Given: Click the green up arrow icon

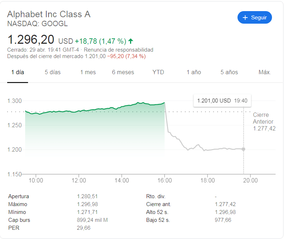Looking at the screenshot, I should coord(131,41).
